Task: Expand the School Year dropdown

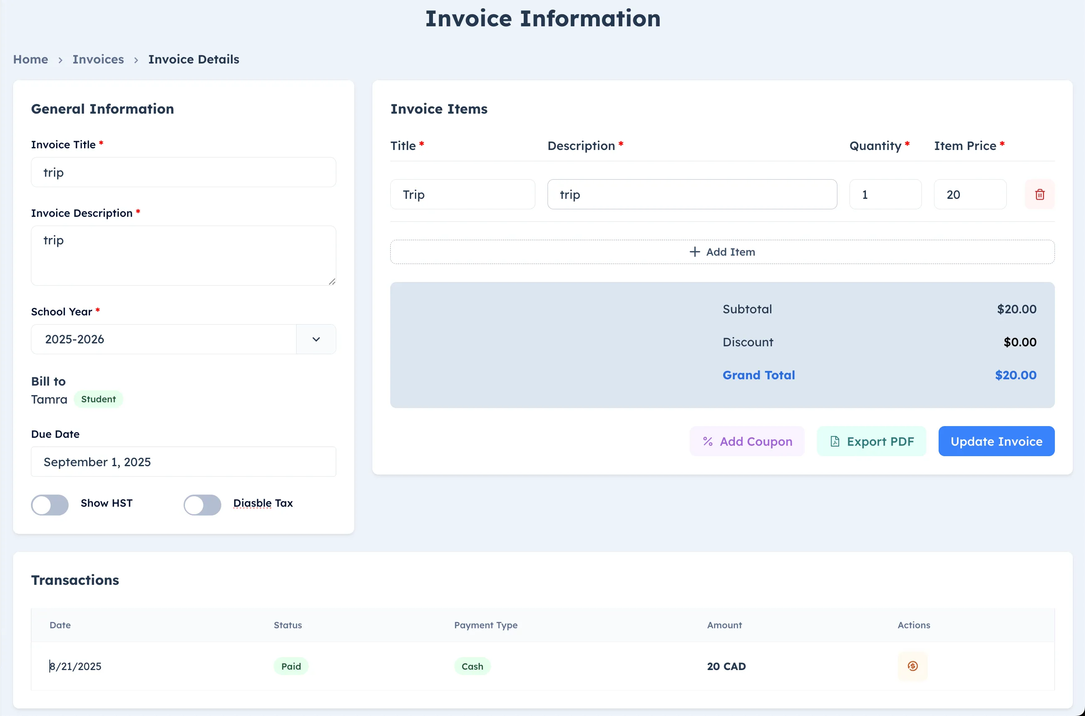Action: [x=315, y=339]
